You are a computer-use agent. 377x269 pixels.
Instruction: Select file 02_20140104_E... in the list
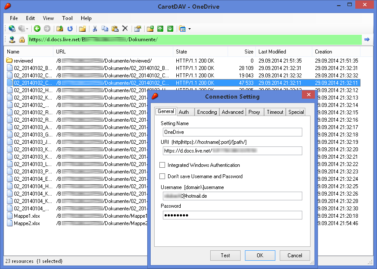[33, 179]
